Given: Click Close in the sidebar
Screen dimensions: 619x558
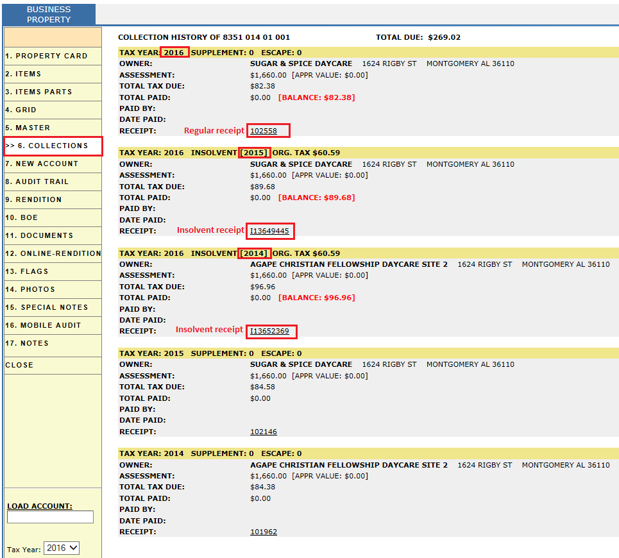Looking at the screenshot, I should pos(53,366).
